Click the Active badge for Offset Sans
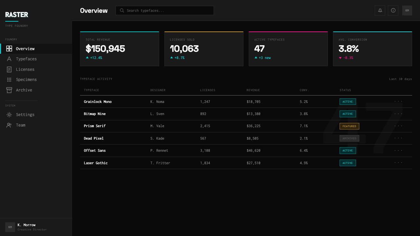The width and height of the screenshot is (420, 236). [348, 151]
